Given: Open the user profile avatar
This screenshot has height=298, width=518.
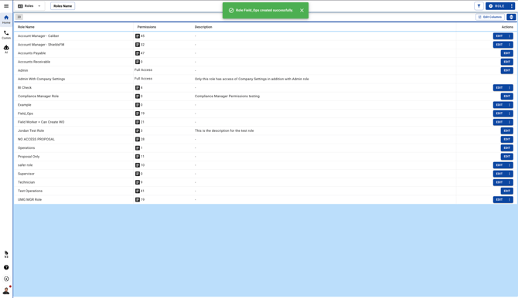Looking at the screenshot, I should tap(6, 290).
